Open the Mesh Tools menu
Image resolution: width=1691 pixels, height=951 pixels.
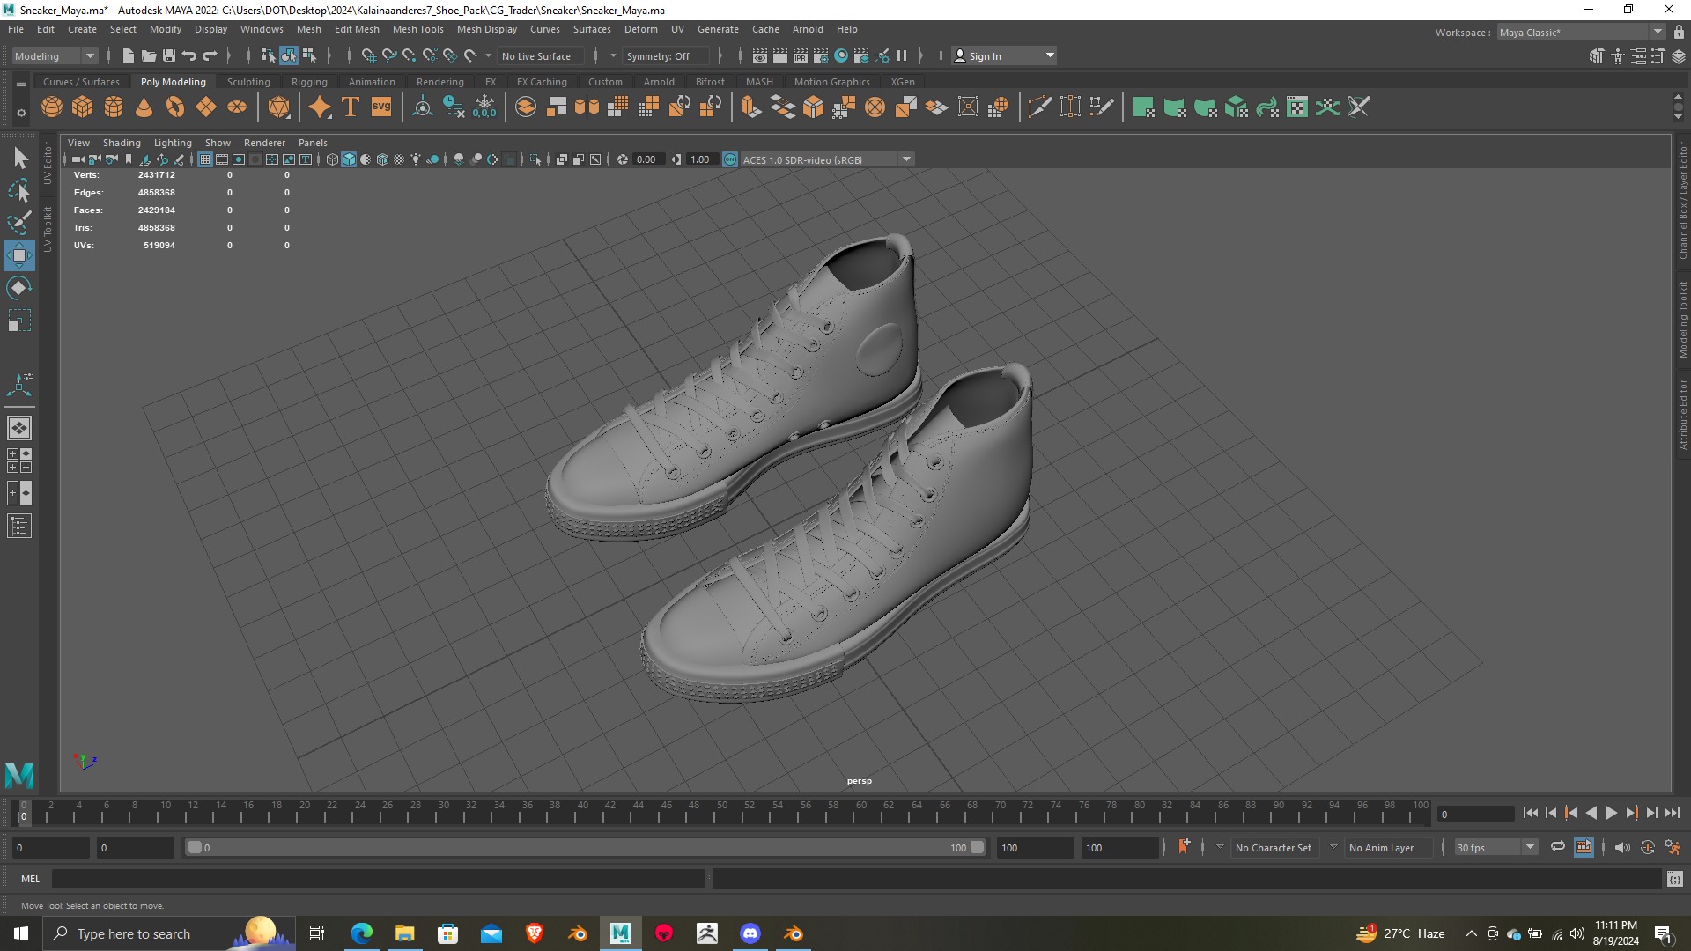[x=417, y=29]
